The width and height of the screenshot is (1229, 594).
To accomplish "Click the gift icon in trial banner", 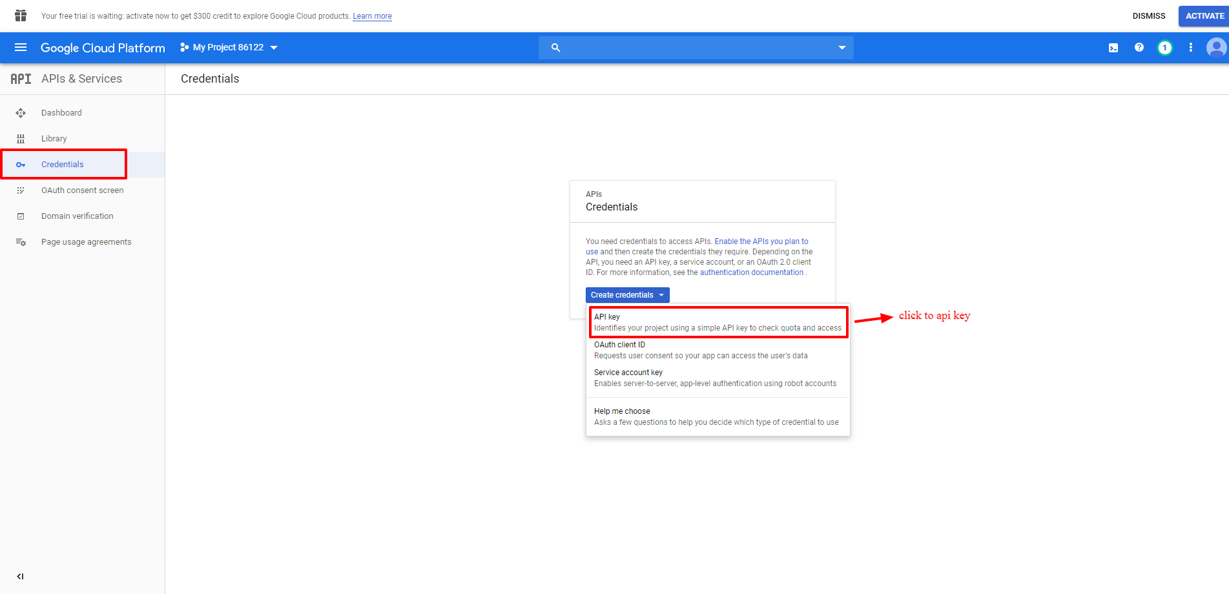I will 21,15.
